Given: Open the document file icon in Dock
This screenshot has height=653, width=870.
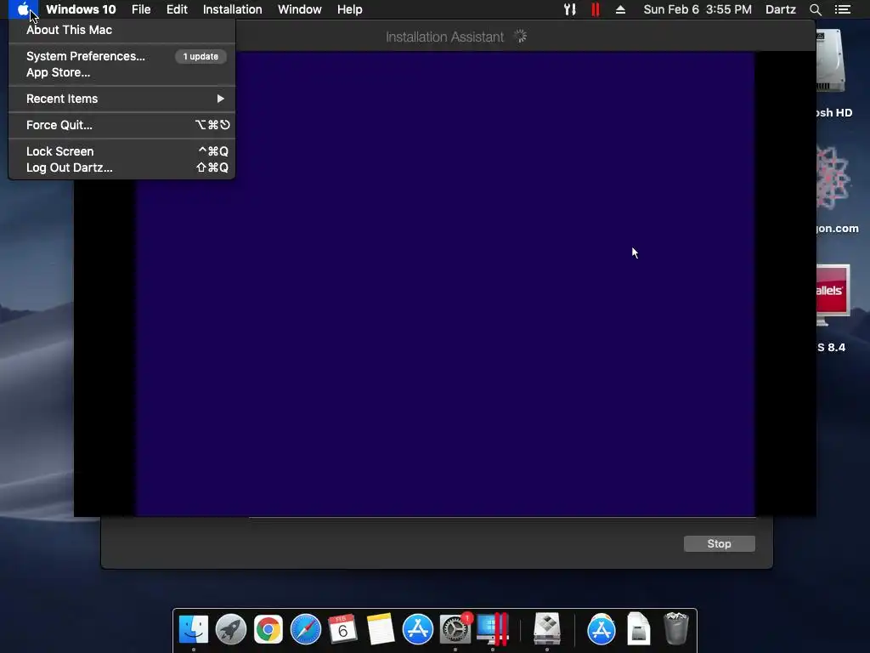Looking at the screenshot, I should click(x=639, y=629).
